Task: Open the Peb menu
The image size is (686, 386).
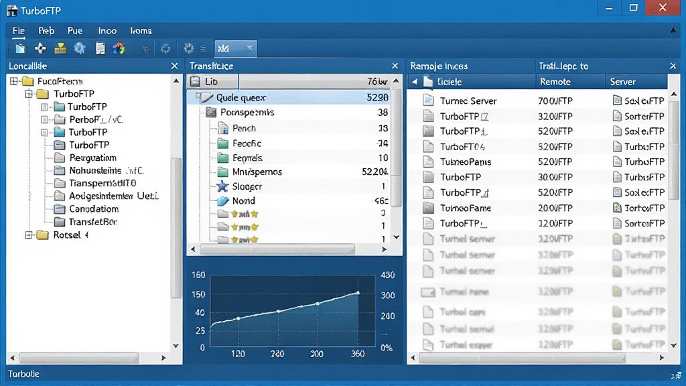Action: tap(46, 31)
